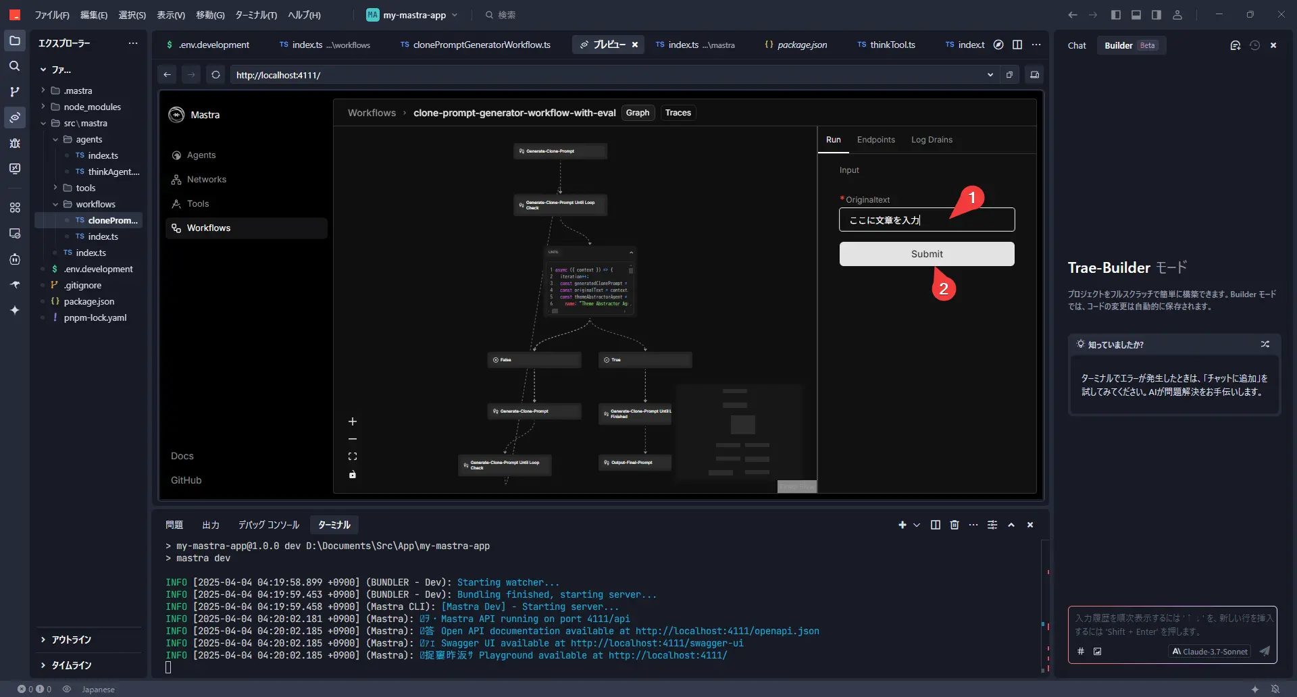The image size is (1297, 697).
Task: Click the send message icon in chat
Action: coord(1264,651)
